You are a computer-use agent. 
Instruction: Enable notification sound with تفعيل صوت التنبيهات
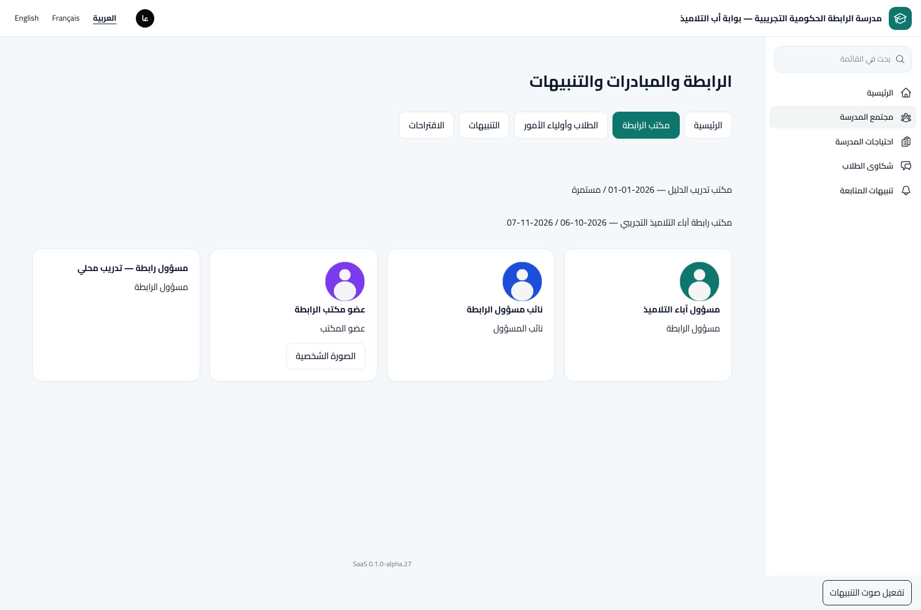[867, 593]
